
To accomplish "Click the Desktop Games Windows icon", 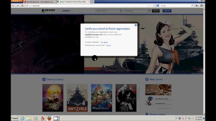I will 44,79.
